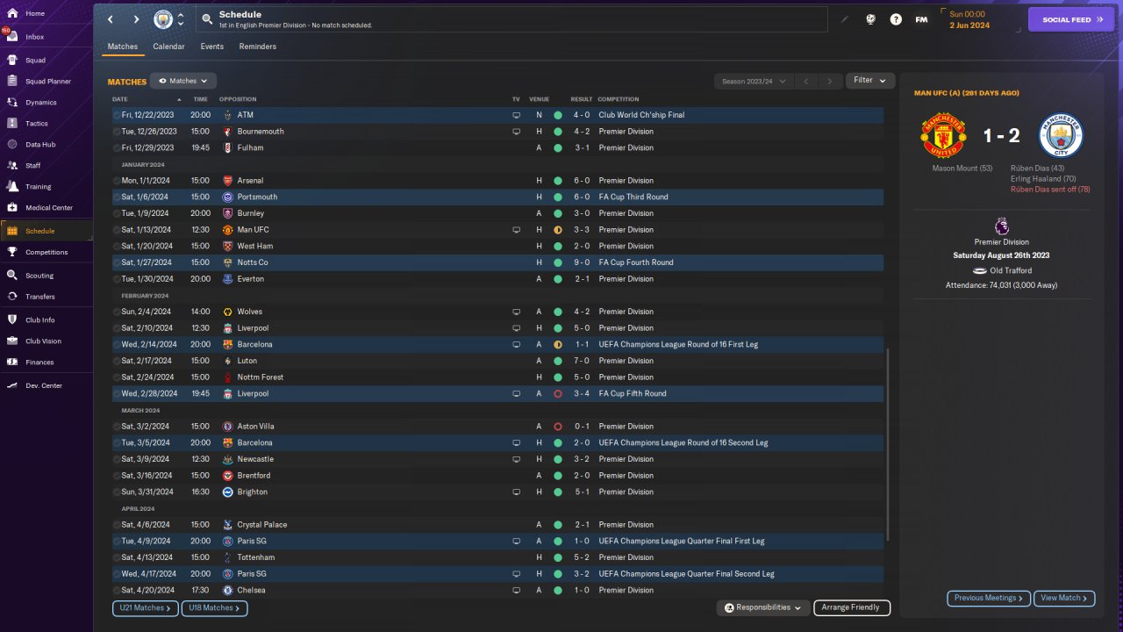Viewport: 1123px width, 632px height.
Task: Open U21 Matches
Action: tap(146, 608)
